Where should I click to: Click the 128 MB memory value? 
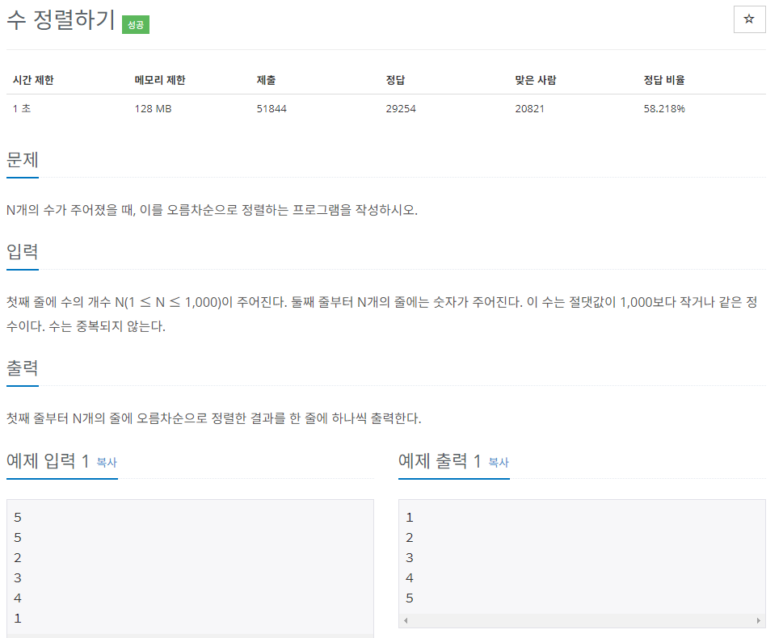[x=153, y=108]
